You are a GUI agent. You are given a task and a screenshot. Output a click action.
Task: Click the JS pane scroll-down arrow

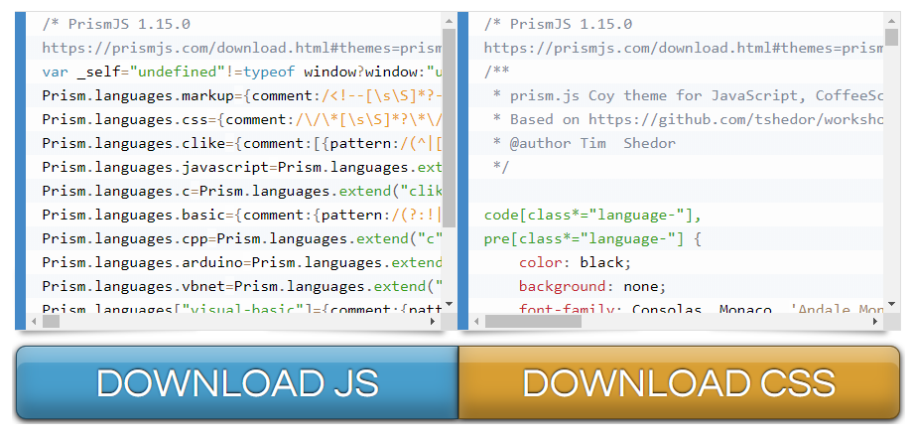[449, 303]
